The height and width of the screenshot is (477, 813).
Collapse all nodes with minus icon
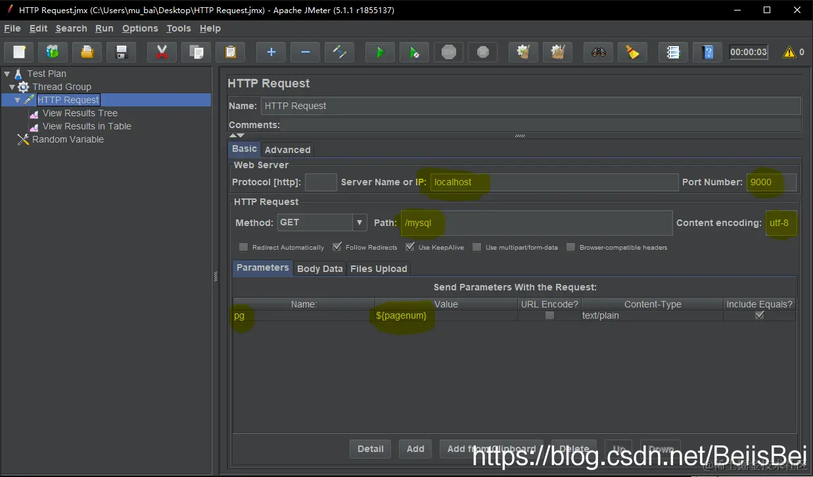(305, 52)
